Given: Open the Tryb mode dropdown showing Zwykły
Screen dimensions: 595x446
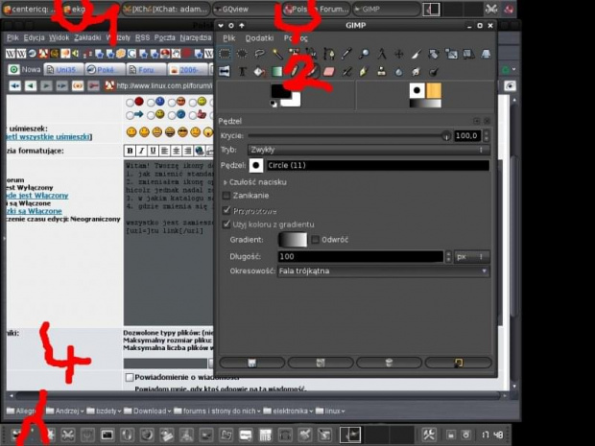Looking at the screenshot, I should point(369,150).
